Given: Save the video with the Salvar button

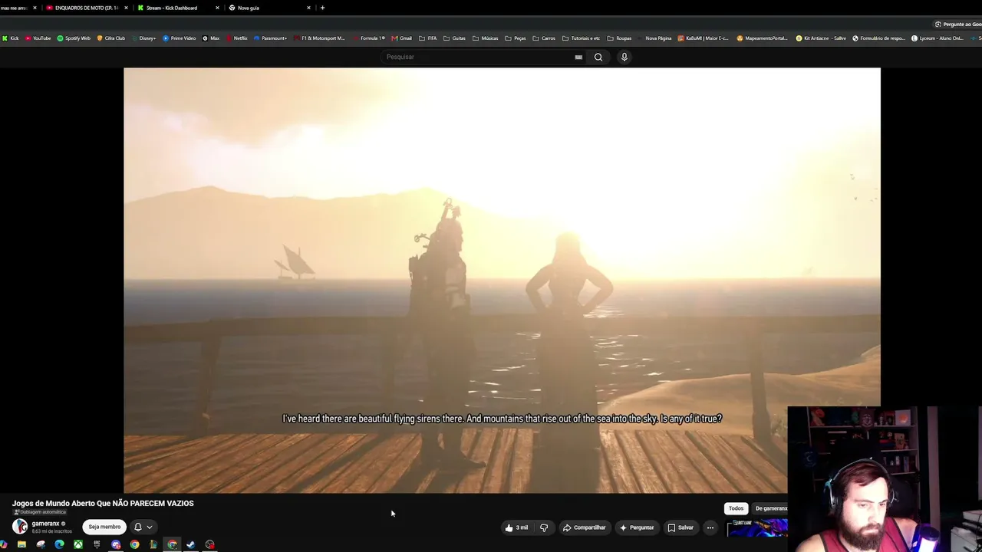Looking at the screenshot, I should tap(680, 527).
